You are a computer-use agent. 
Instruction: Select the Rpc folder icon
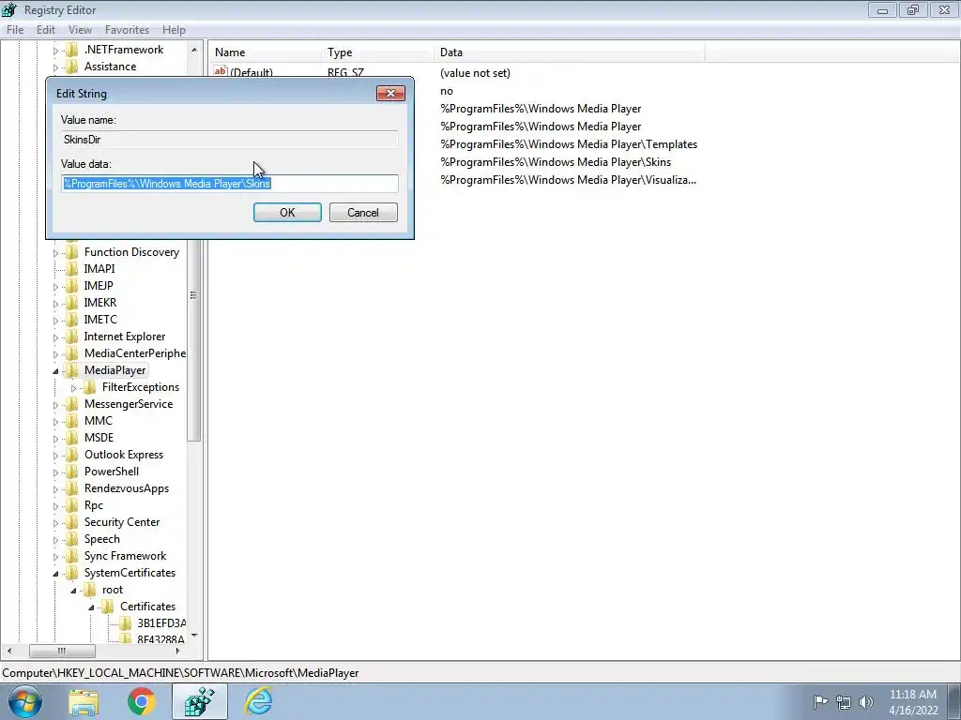point(71,505)
